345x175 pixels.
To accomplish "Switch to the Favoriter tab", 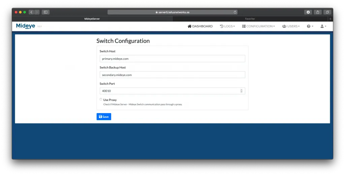I will [x=250, y=19].
